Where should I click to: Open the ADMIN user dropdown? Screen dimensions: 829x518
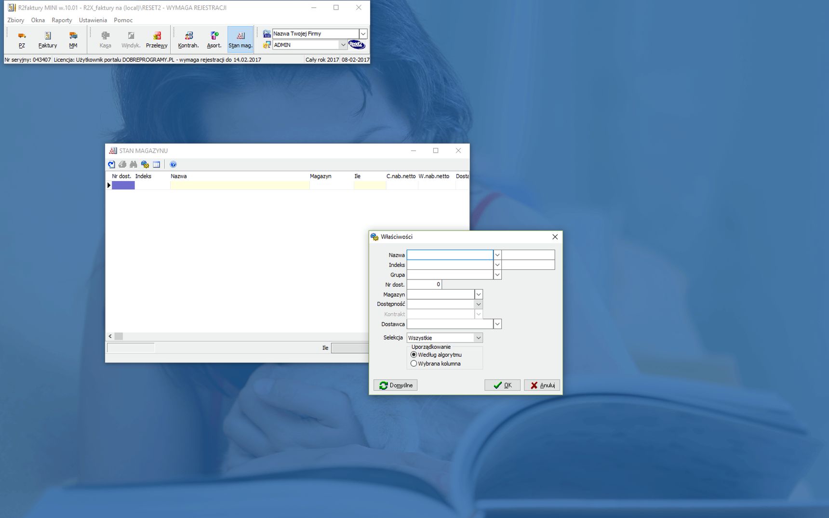pyautogui.click(x=343, y=45)
